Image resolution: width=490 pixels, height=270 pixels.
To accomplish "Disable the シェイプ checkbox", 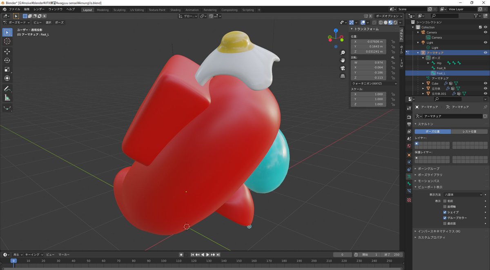I will coord(445,212).
